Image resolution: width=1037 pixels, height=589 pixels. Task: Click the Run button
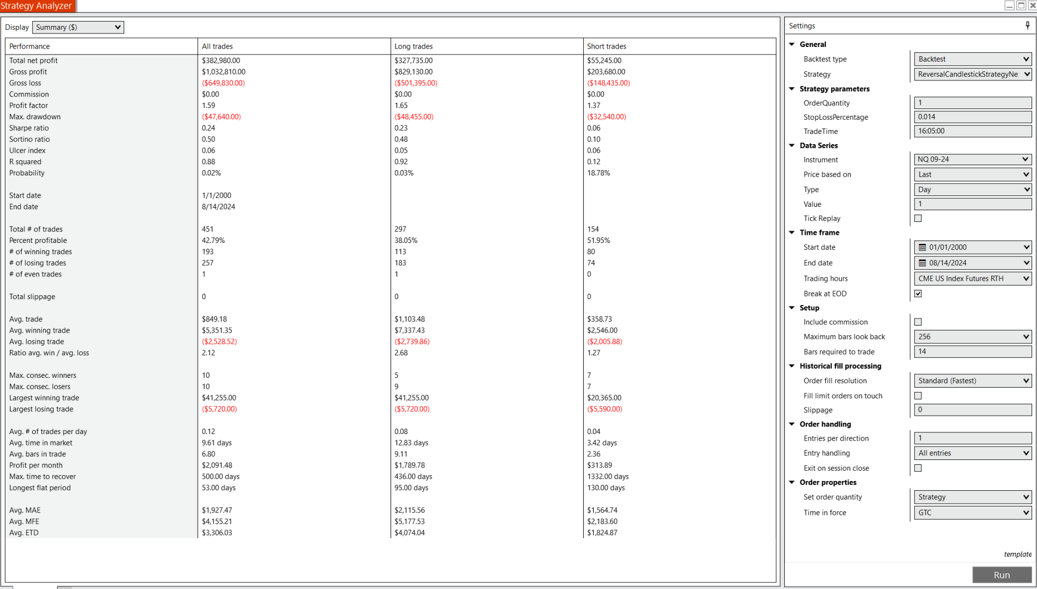pyautogui.click(x=1001, y=575)
